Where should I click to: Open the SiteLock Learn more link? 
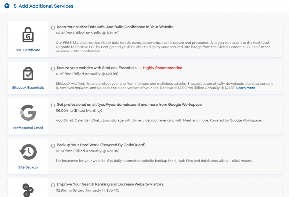click(246, 88)
